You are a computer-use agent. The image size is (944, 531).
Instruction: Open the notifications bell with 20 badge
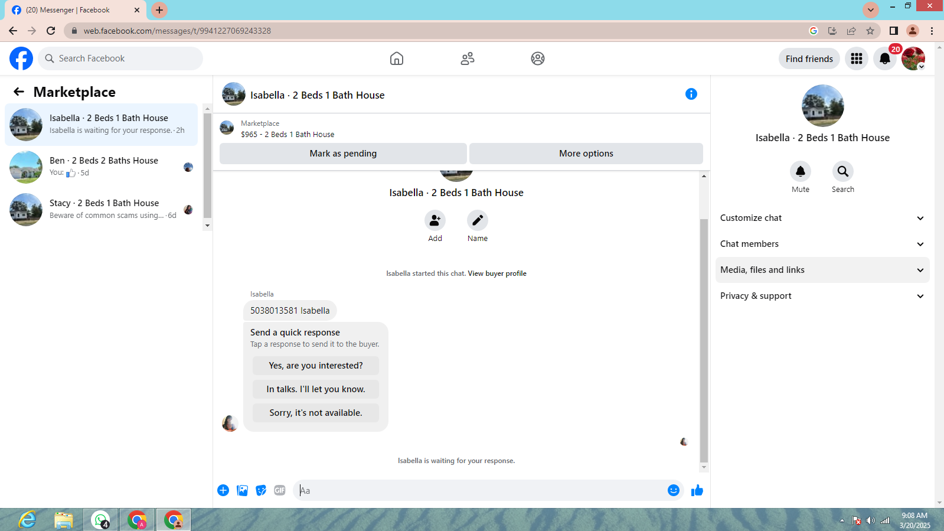pyautogui.click(x=885, y=58)
